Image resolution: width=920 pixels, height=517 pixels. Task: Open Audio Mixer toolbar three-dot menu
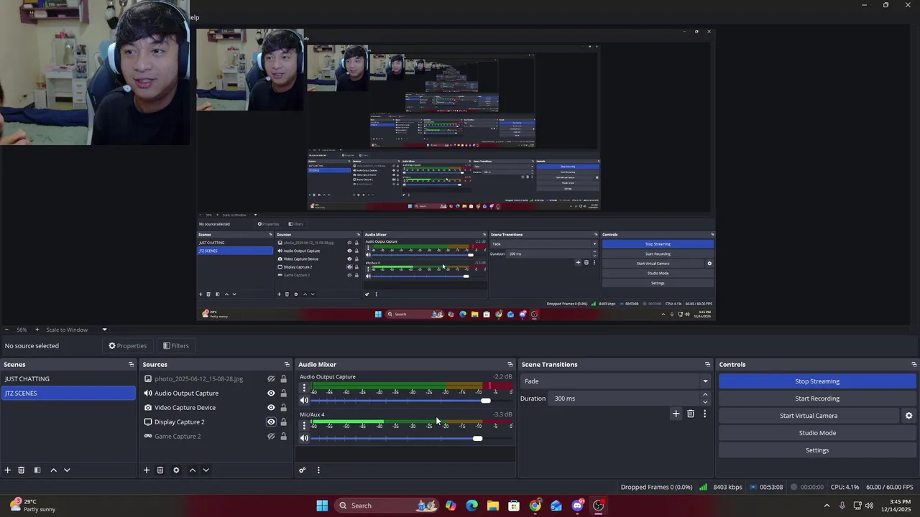[318, 470]
